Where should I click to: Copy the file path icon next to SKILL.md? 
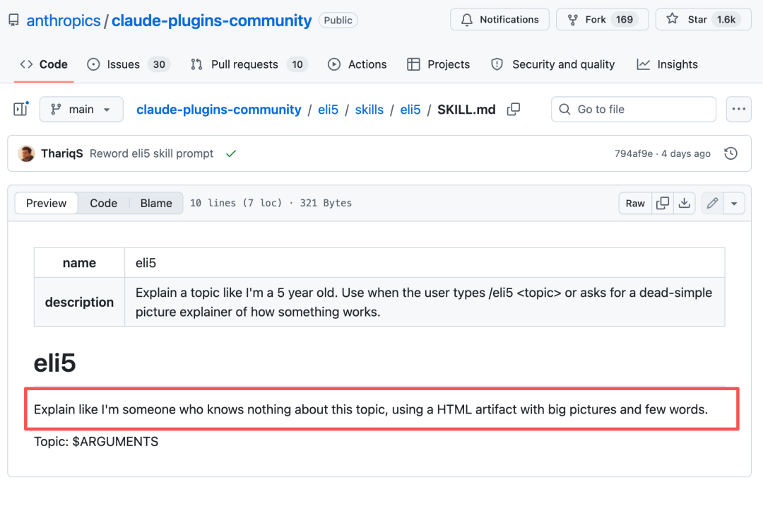click(x=514, y=109)
